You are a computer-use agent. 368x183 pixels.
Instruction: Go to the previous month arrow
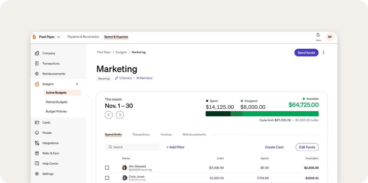[x=109, y=115]
